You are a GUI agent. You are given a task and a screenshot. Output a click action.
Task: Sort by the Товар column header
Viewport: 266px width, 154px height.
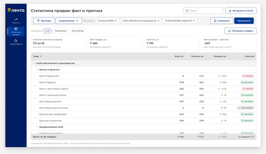coord(37,56)
